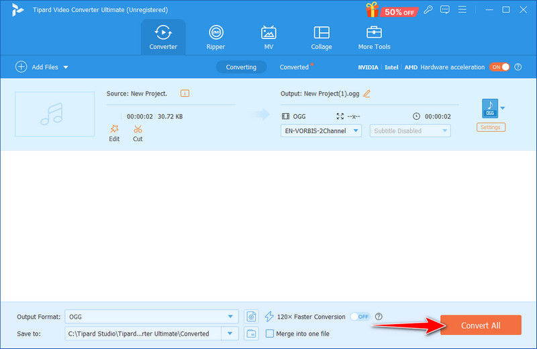Open the MV tab
This screenshot has height=349, width=537.
pyautogui.click(x=268, y=38)
